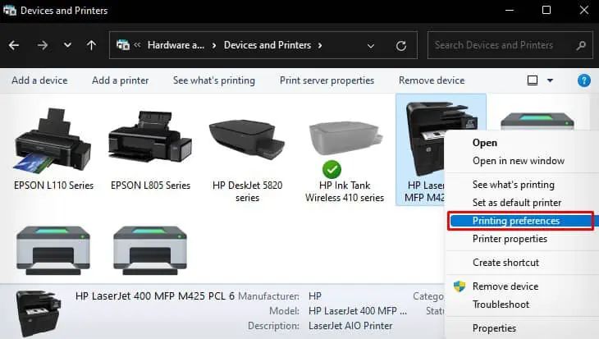
Task: Click Add a printer in toolbar
Action: click(x=120, y=80)
